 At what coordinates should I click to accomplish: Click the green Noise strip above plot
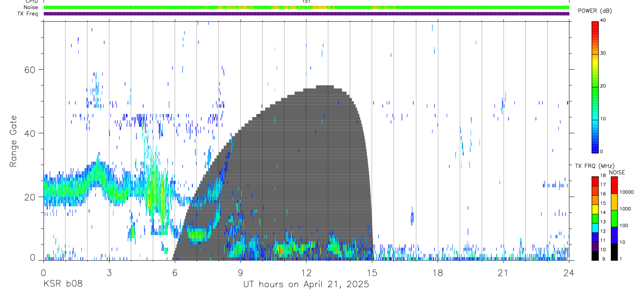306,7
